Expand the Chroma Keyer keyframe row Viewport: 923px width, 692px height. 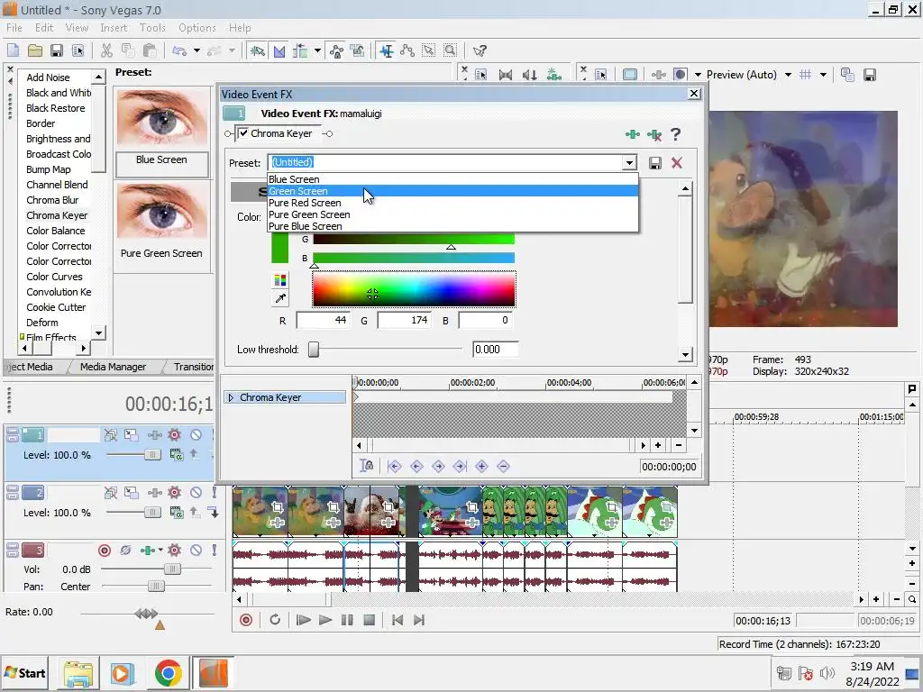(231, 397)
